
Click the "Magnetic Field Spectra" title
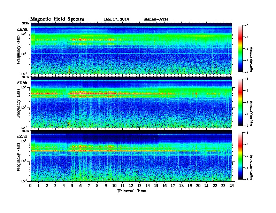(x=57, y=19)
